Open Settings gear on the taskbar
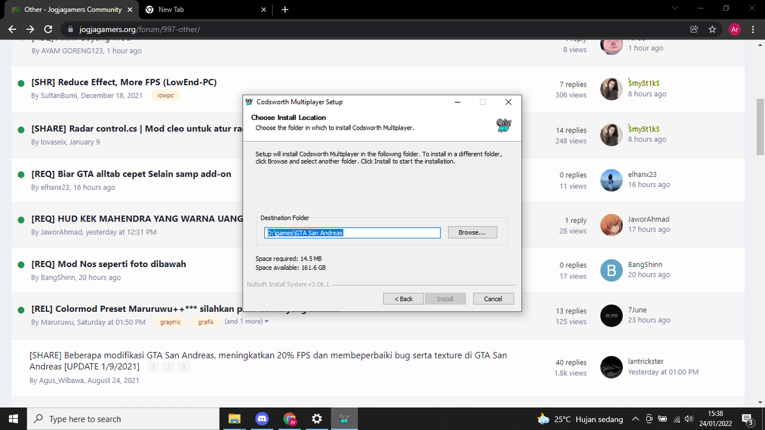Screen dimensions: 765x430 click(x=317, y=419)
